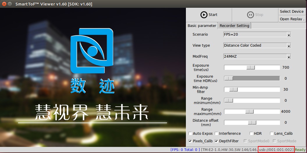This screenshot has width=307, height=153.
Task: Click the Start play icon
Action: tap(204, 14)
